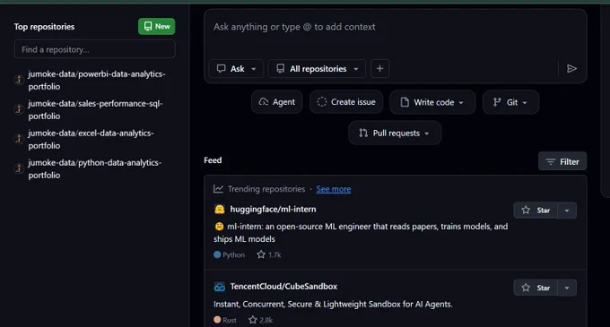Click avatar icon beside powerbi-data-analytics-portfolio
The image size is (610, 327).
[19, 80]
